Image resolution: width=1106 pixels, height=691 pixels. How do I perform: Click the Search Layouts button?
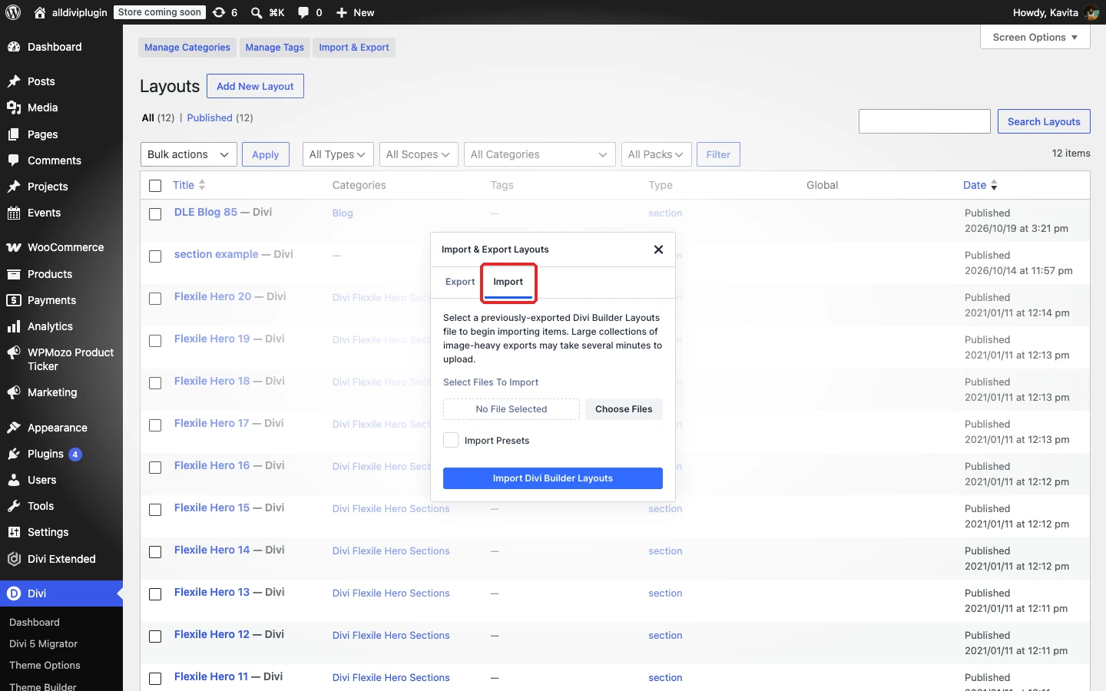(1044, 121)
